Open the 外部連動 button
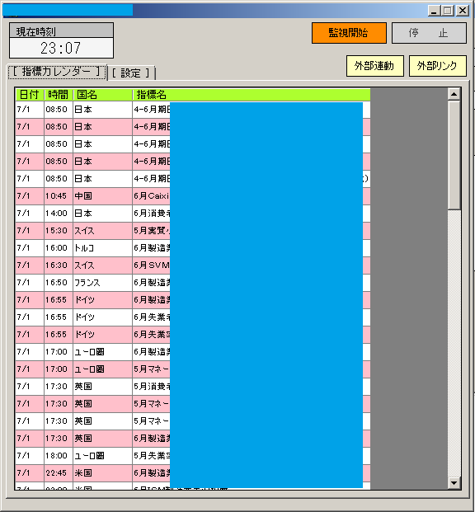Viewport: 475px width, 512px height. click(x=374, y=66)
